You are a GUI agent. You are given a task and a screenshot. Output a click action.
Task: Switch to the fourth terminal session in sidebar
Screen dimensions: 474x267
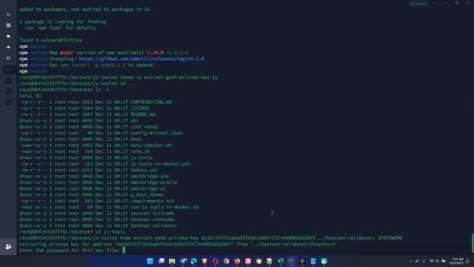click(x=8, y=102)
